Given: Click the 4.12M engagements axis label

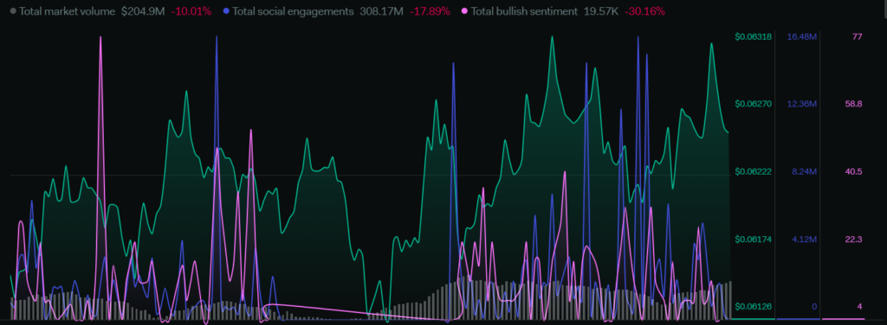Looking at the screenshot, I should (804, 239).
